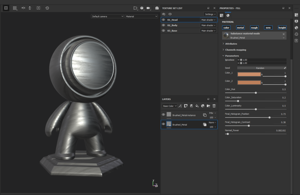The height and width of the screenshot is (195, 300).
Task: Adjust the Final_Histogram_Position slider
Action: pos(256,117)
